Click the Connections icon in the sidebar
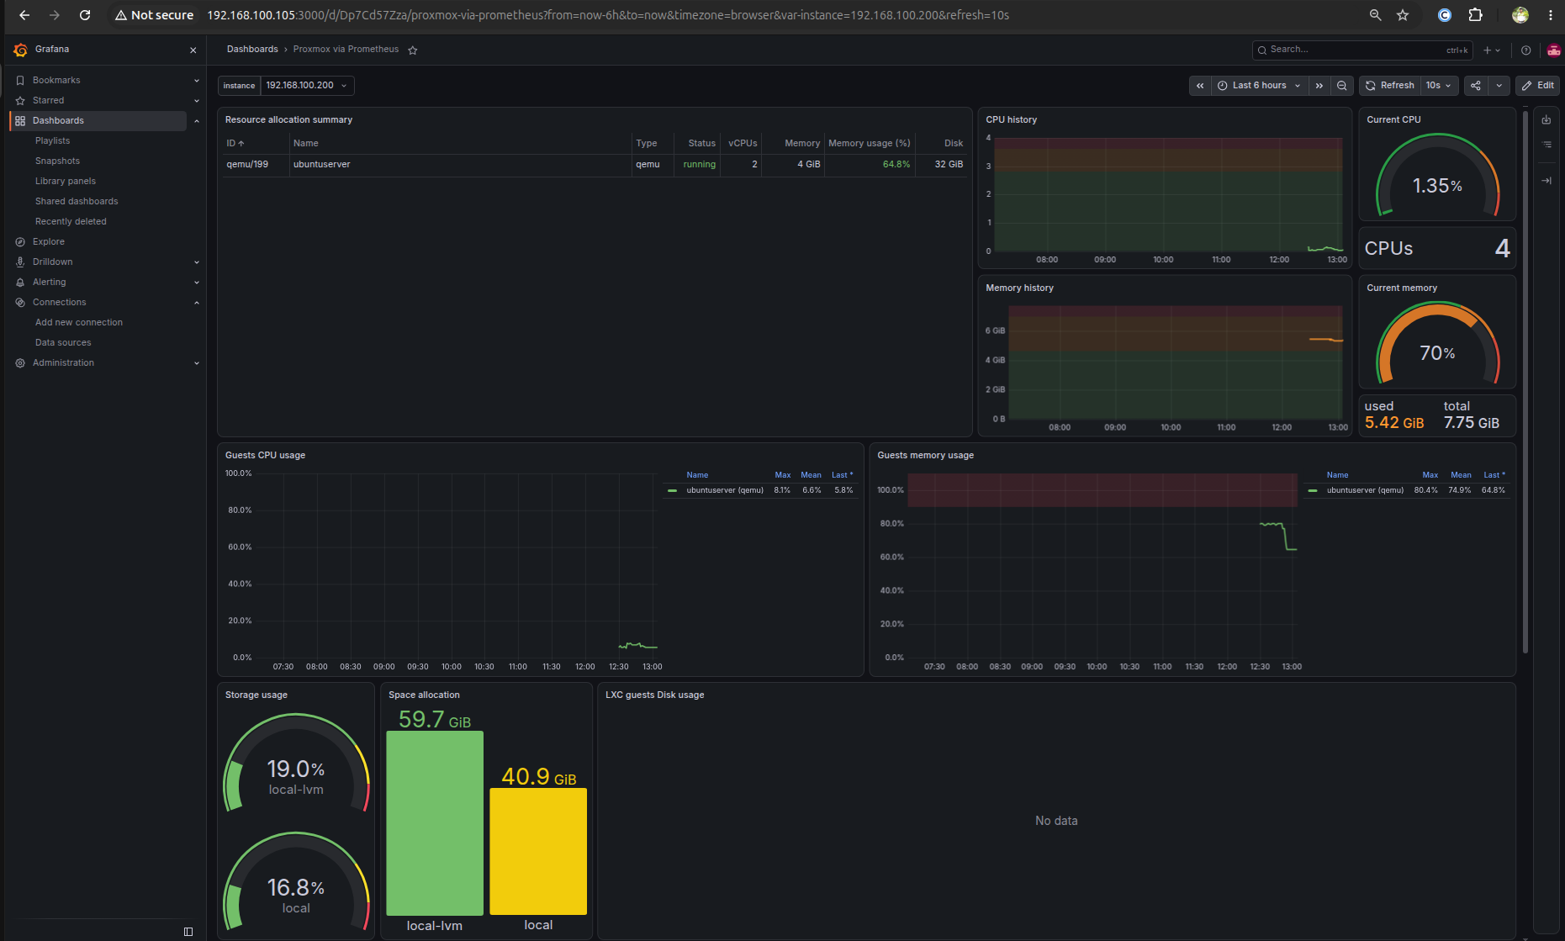The width and height of the screenshot is (1565, 941). coord(20,303)
